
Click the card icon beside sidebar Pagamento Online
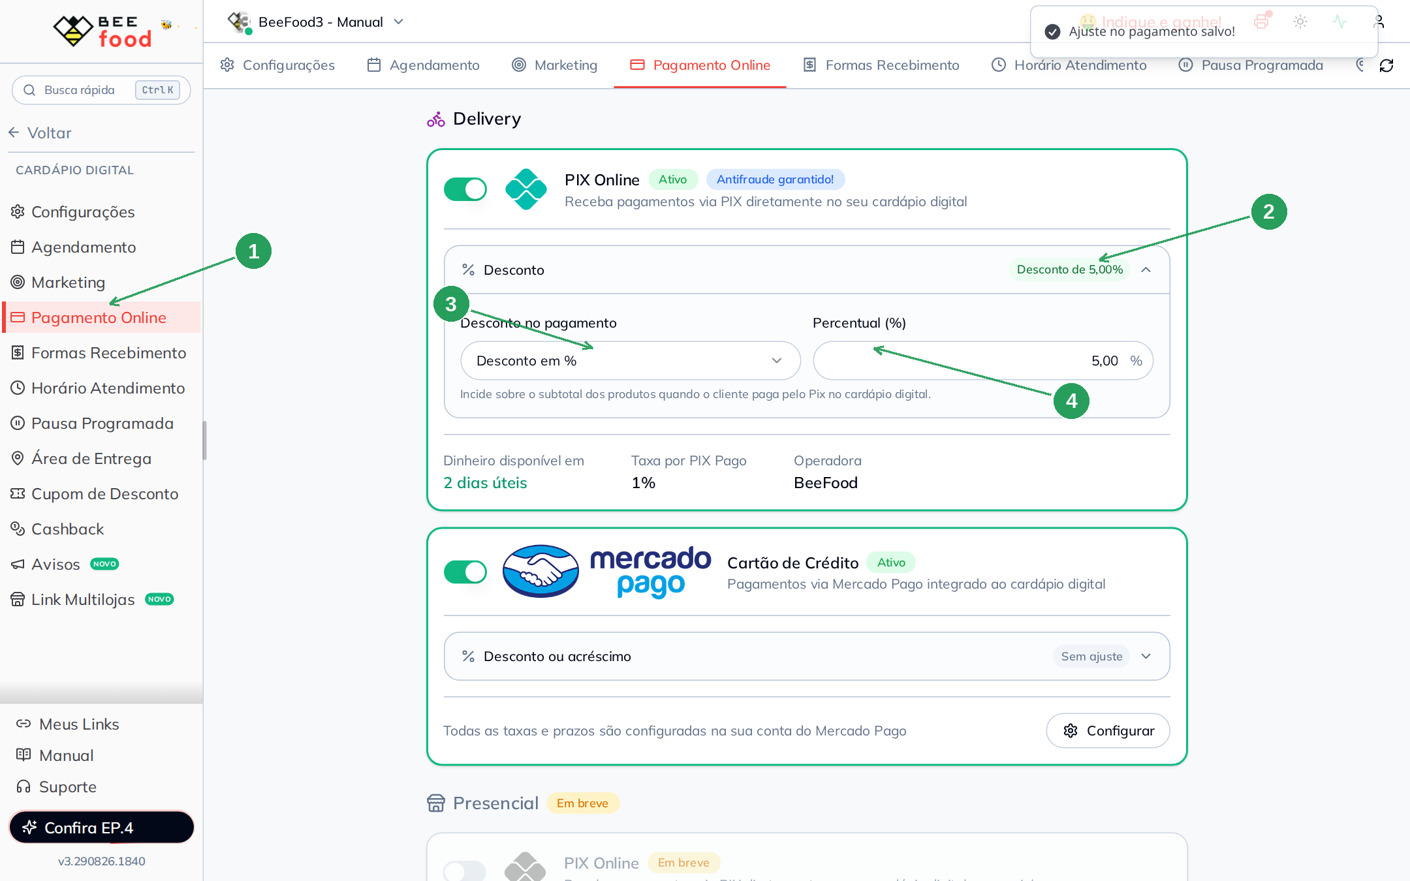click(x=18, y=317)
